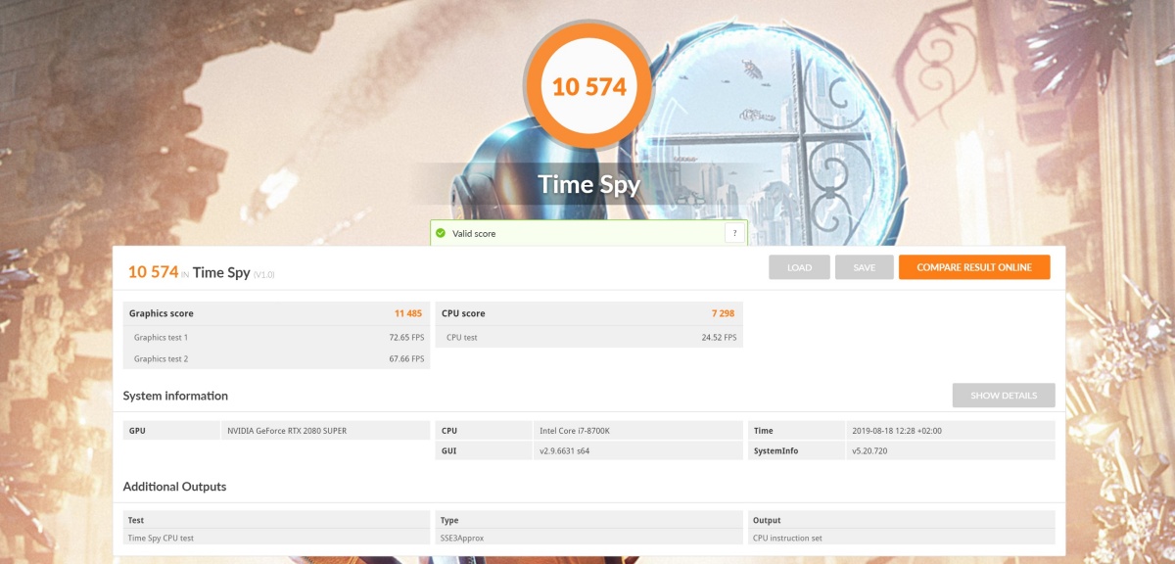Click the "Time Spy CPU test" table cell
This screenshot has height=564, width=1175.
pos(278,538)
